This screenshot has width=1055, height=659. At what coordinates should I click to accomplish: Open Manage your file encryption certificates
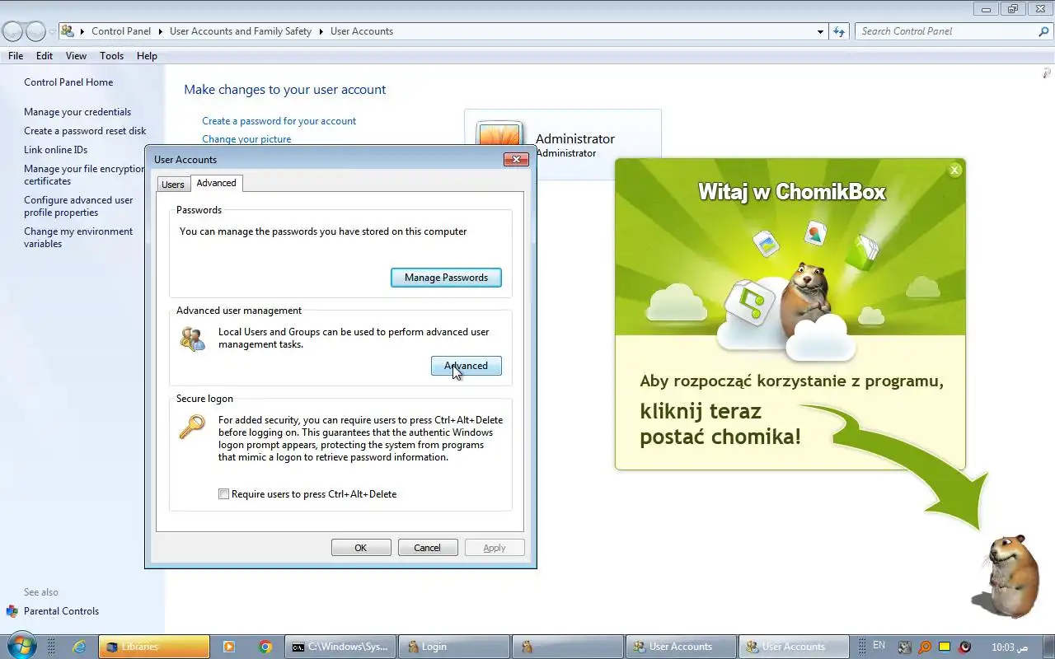coord(84,175)
